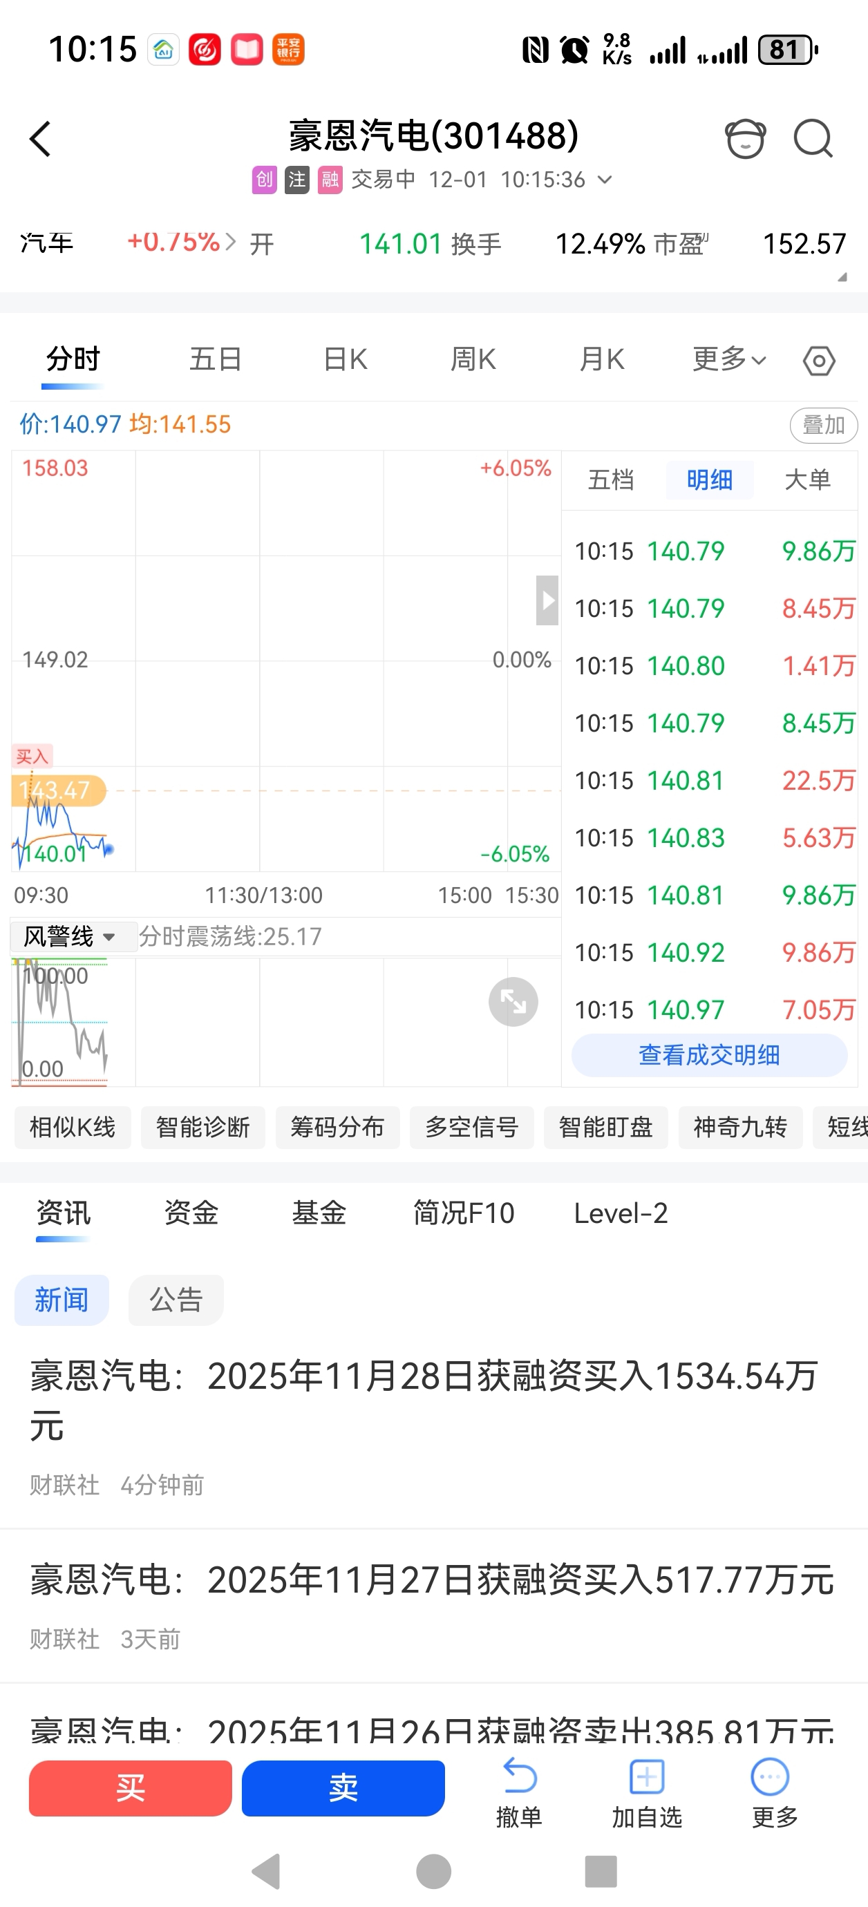The height and width of the screenshot is (1907, 868).
Task: Switch to the 日K chart tab
Action: click(345, 360)
